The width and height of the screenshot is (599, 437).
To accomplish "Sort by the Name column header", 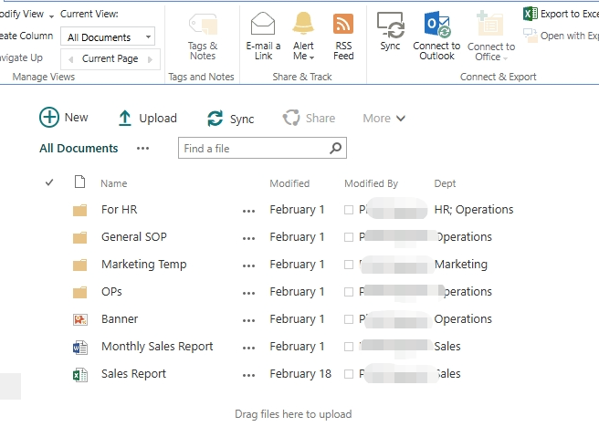I will [x=114, y=183].
